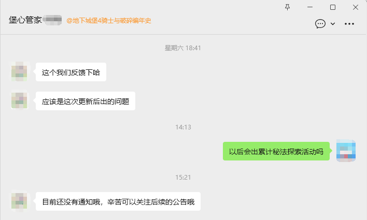Image resolution: width=367 pixels, height=220 pixels.
Task: Close the chat window
Action: tap(356, 7)
